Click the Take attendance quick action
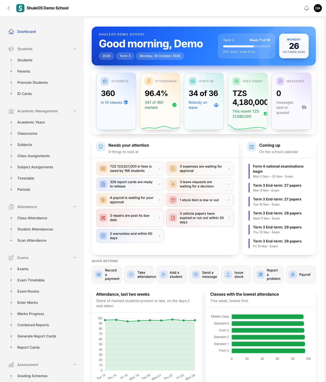Image resolution: width=326 pixels, height=382 pixels. [x=139, y=275]
